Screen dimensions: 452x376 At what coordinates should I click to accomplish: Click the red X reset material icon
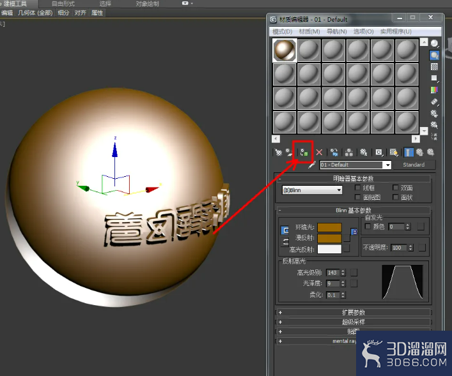tap(319, 153)
